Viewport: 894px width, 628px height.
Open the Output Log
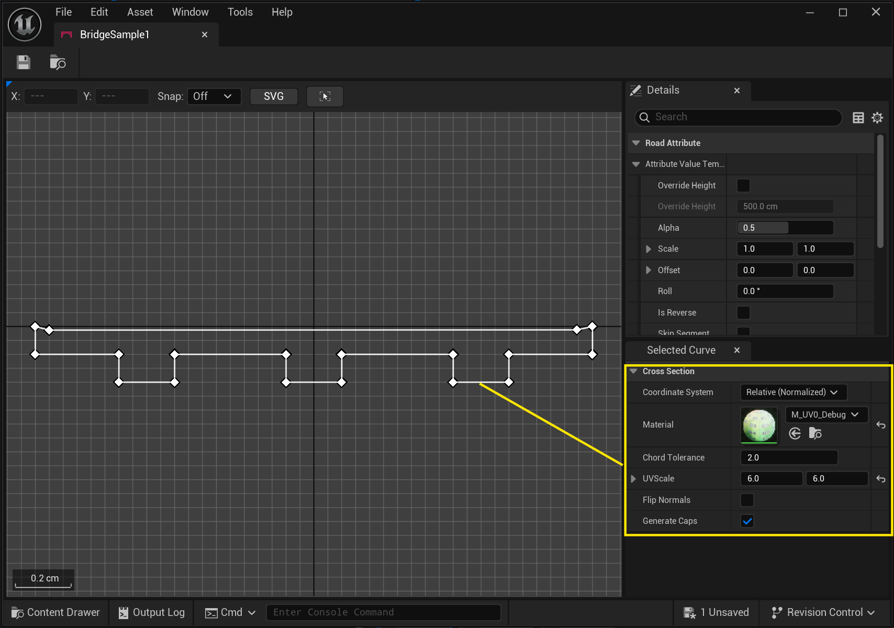(x=152, y=612)
